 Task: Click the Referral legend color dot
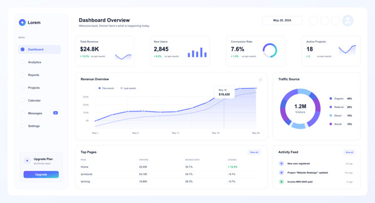tap(331, 107)
